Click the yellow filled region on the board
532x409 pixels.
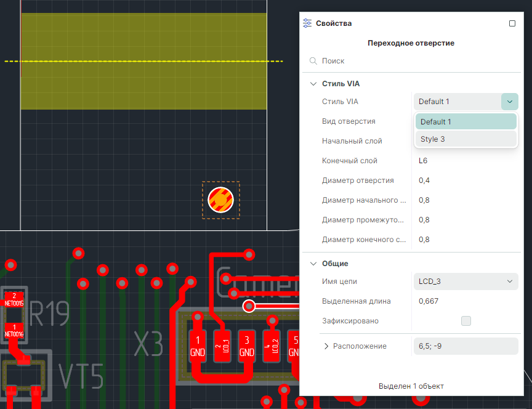click(x=143, y=61)
